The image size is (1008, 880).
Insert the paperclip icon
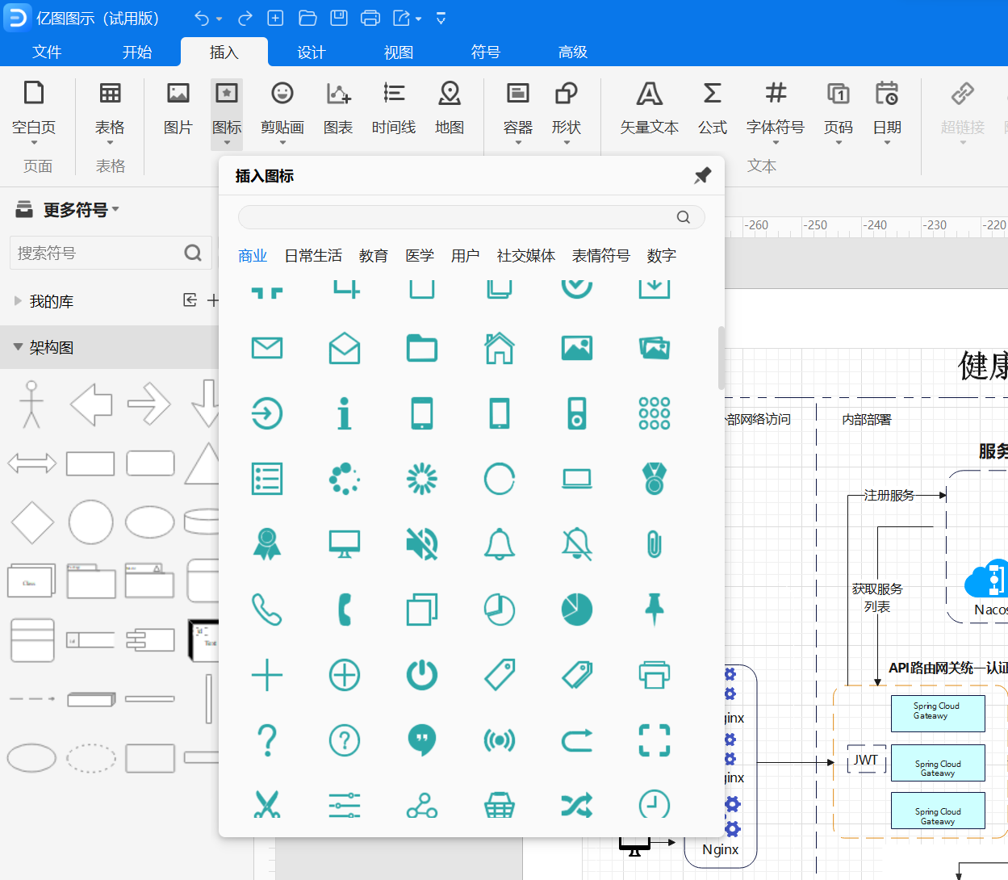coord(655,544)
